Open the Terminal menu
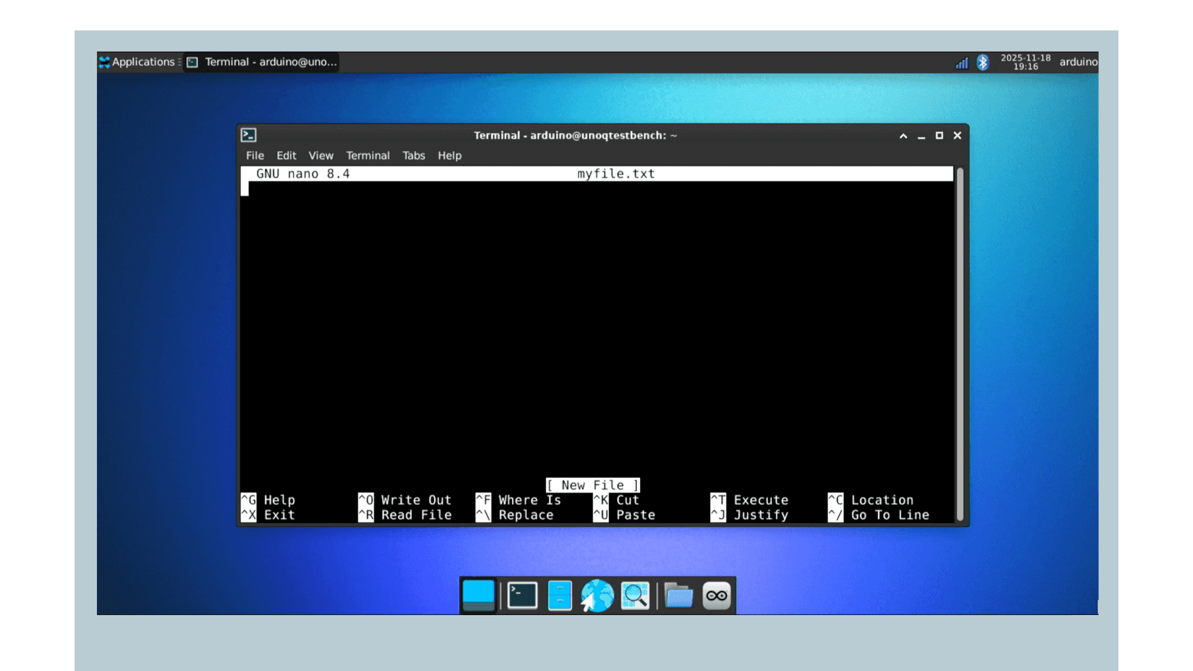1193x671 pixels. point(368,155)
